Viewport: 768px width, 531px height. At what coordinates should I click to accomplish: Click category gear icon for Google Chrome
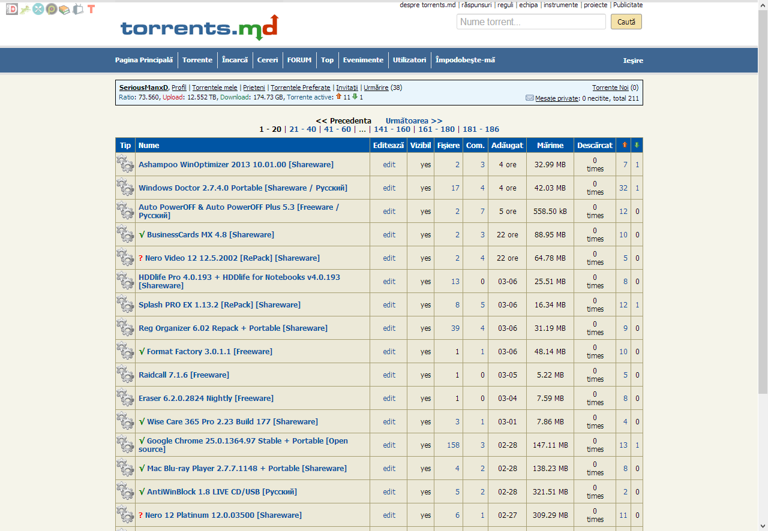click(x=125, y=444)
